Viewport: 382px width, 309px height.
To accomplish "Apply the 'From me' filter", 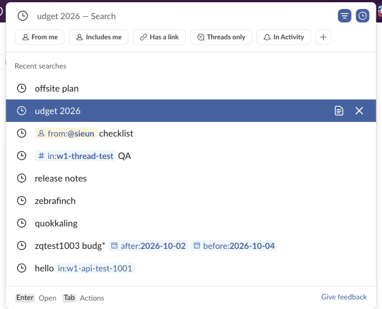I will 40,37.
